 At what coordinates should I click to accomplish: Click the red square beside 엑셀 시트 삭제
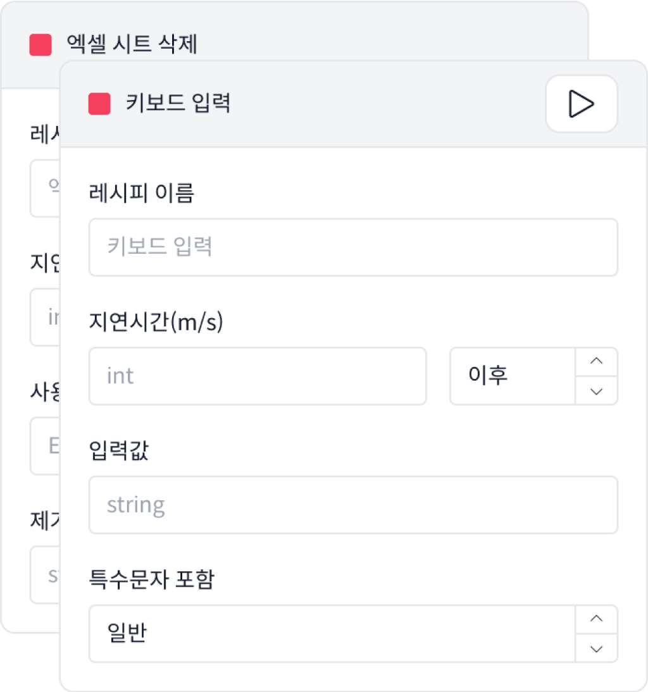point(40,44)
